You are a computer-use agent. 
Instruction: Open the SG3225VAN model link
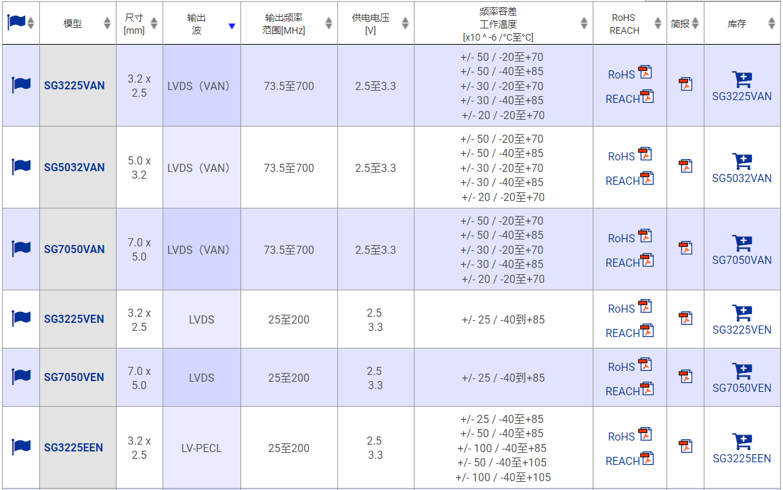pyautogui.click(x=75, y=86)
